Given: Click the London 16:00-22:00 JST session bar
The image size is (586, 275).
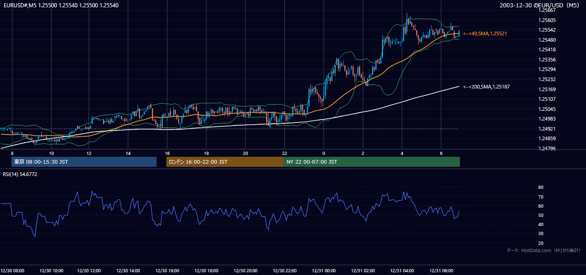Looking at the screenshot, I should [x=225, y=162].
